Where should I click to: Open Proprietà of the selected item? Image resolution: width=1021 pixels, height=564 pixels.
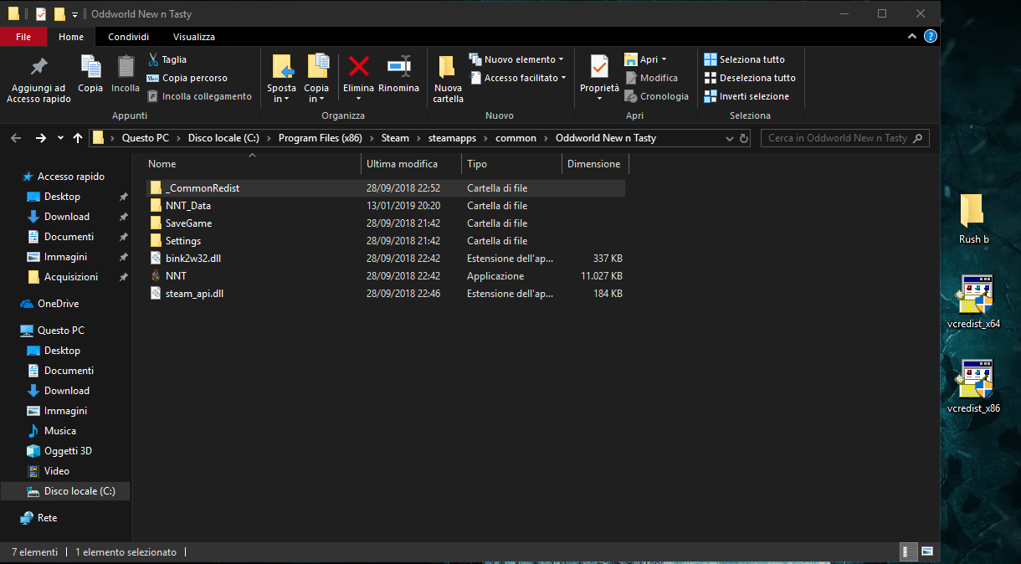pos(599,80)
